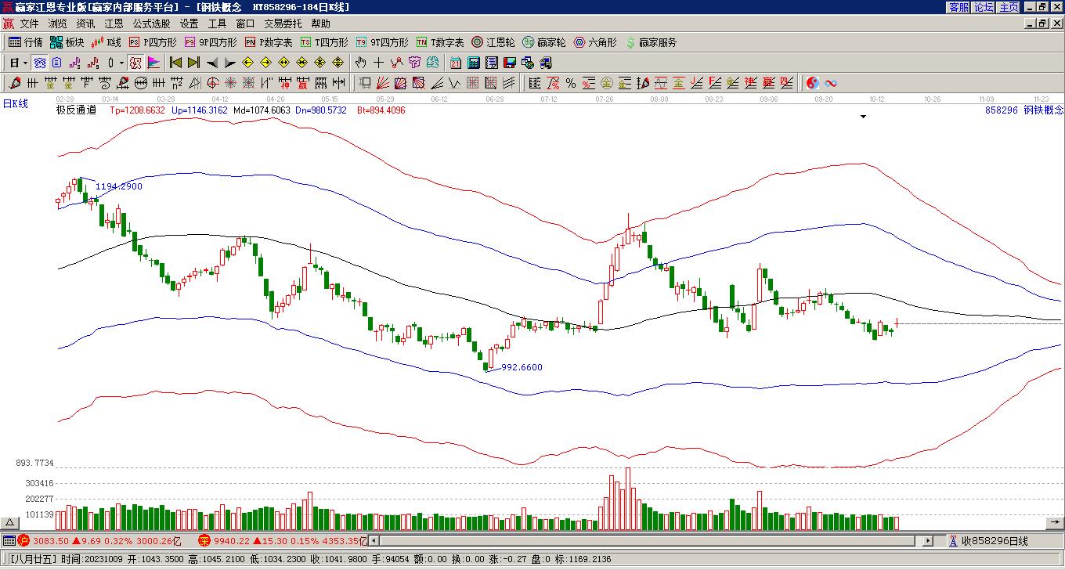Click the 沪 index icon in the status bar
Image resolution: width=1065 pixels, height=570 pixels.
click(23, 540)
